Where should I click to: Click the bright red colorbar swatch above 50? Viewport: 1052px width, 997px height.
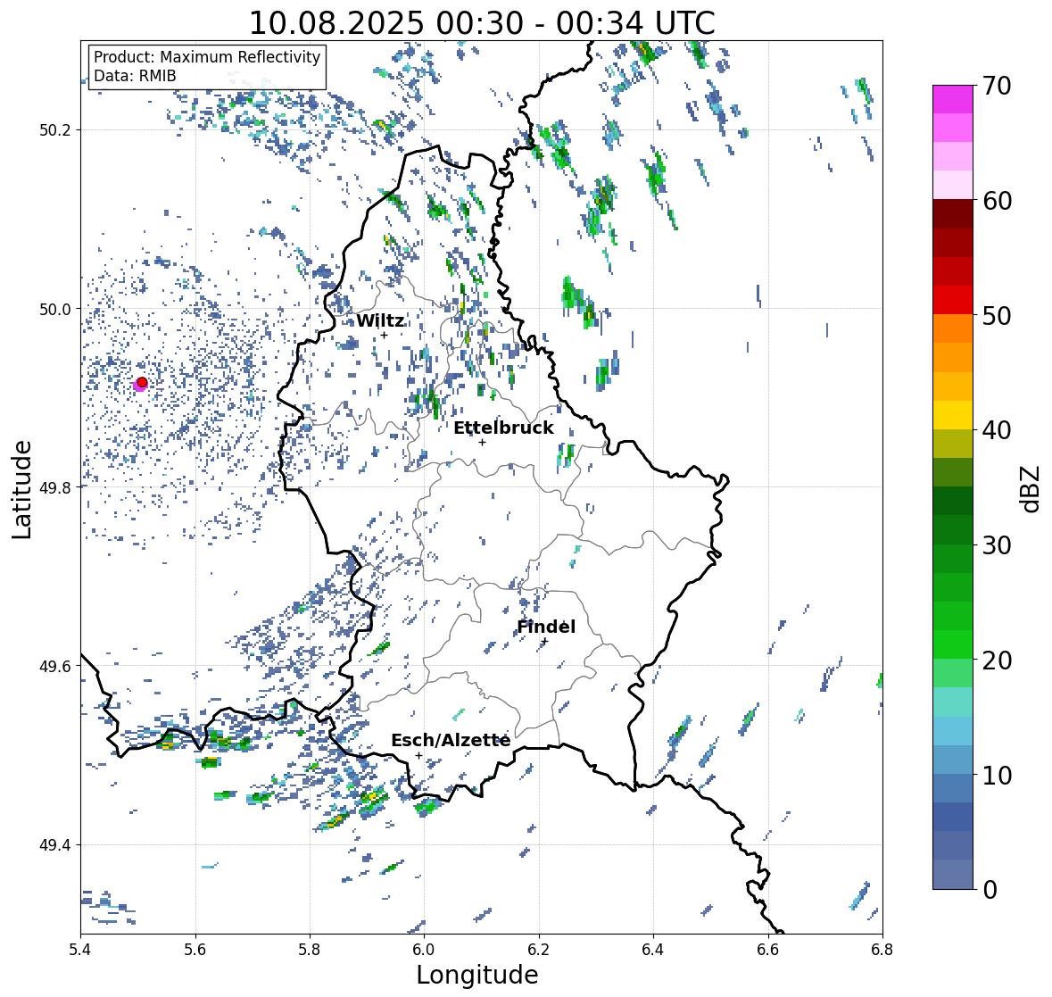[953, 300]
